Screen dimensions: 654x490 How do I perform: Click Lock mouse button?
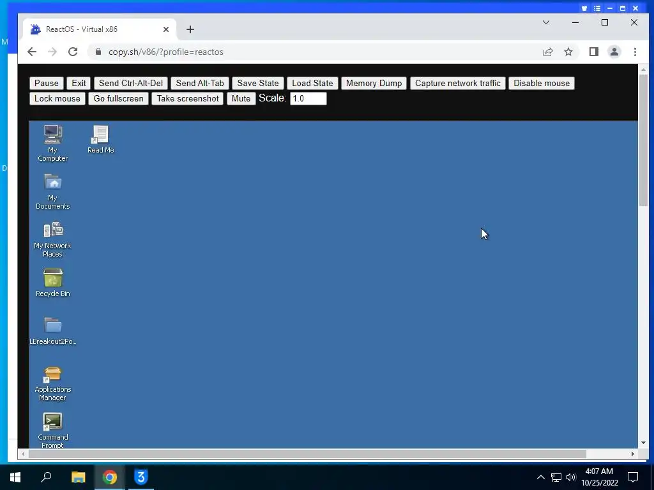(x=57, y=98)
